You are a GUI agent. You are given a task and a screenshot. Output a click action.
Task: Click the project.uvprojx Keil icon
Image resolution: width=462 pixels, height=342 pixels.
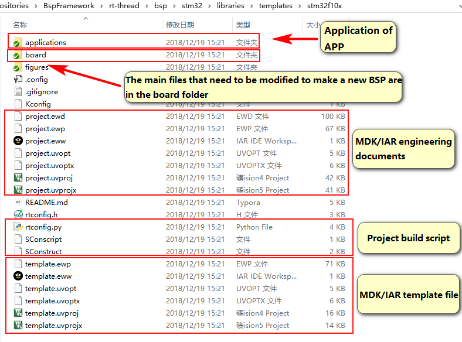click(18, 190)
